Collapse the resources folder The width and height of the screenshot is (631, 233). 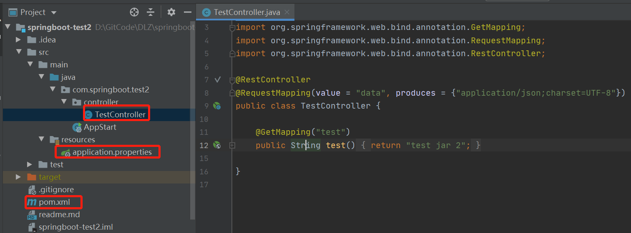coord(41,140)
